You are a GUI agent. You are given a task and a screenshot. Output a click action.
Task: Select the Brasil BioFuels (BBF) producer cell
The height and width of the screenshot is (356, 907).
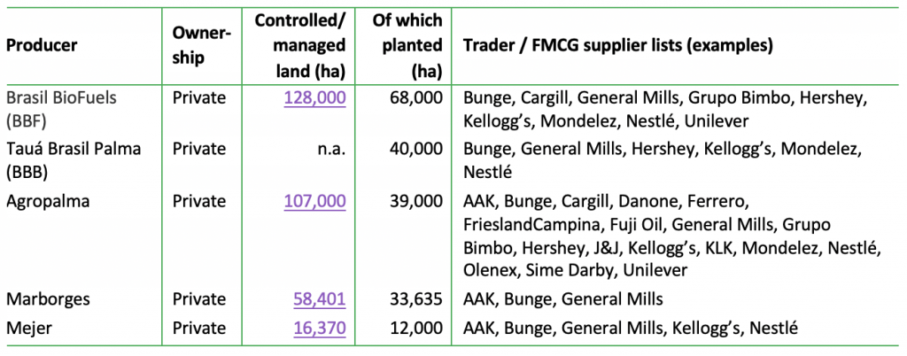point(62,108)
